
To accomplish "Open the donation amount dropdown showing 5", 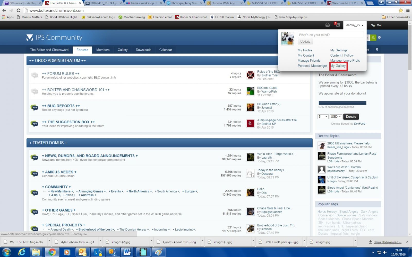I will point(323,117).
